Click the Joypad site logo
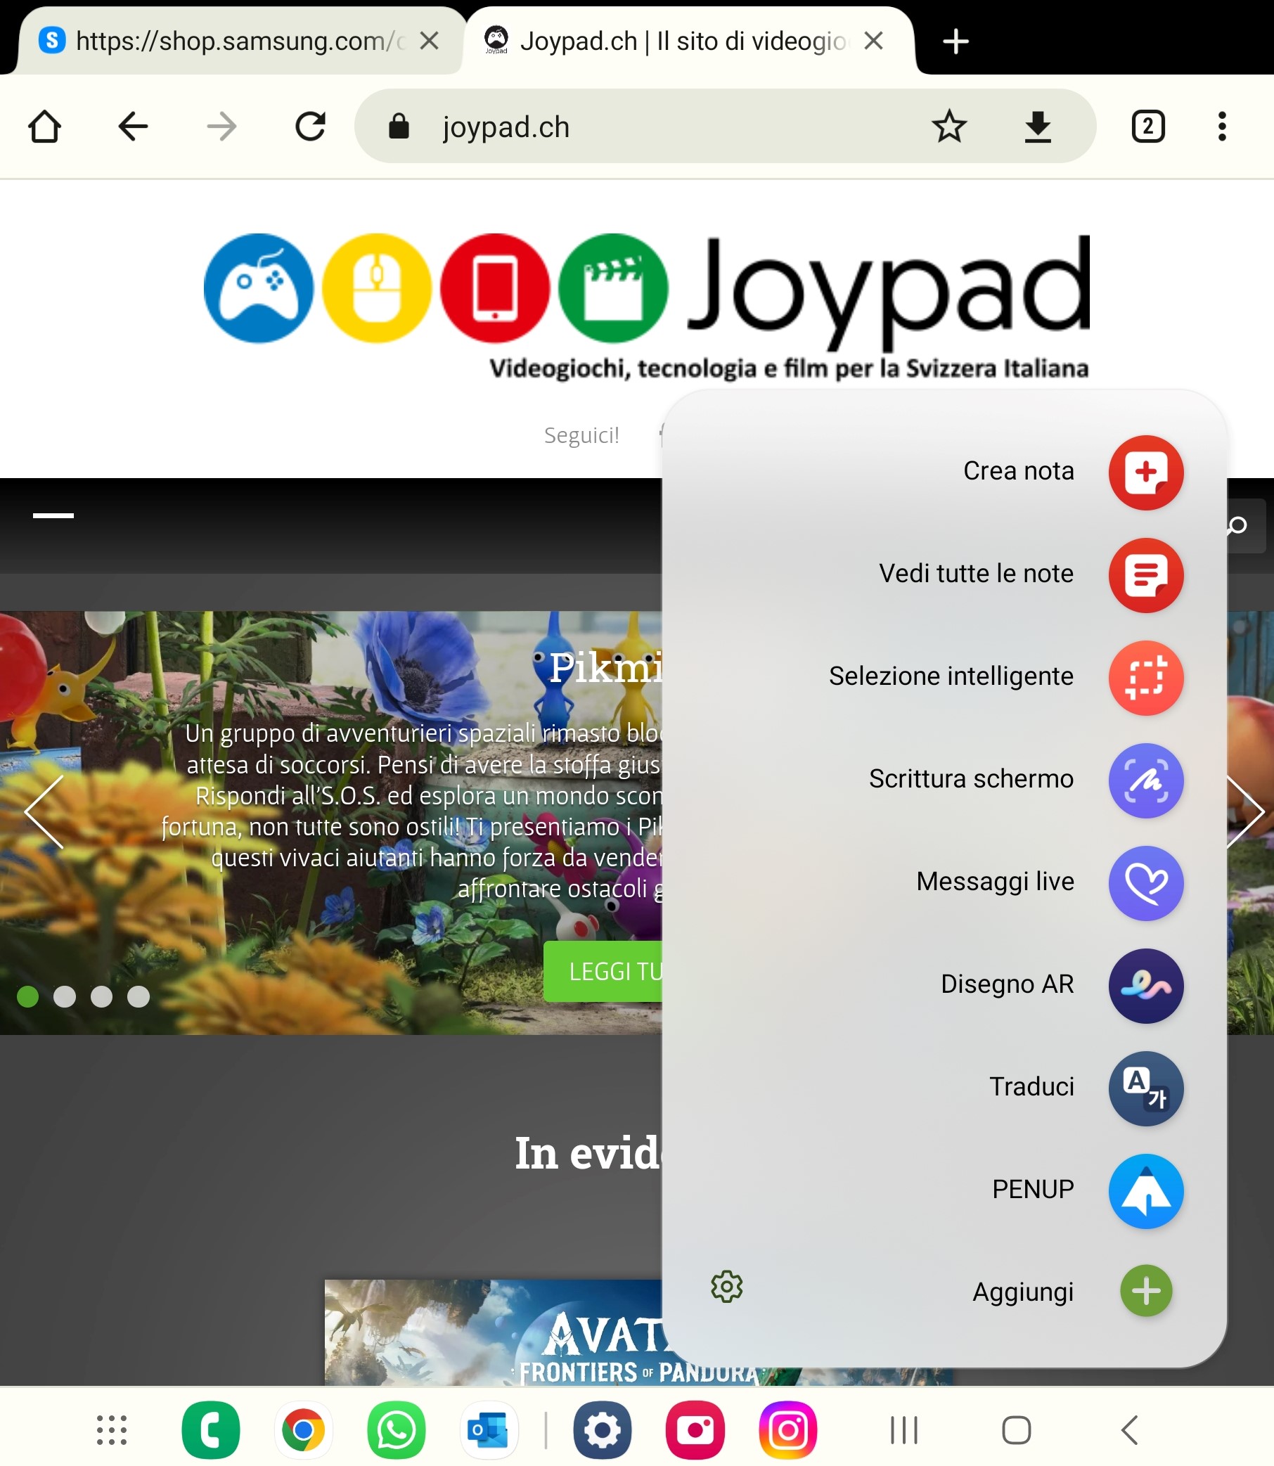This screenshot has width=1274, height=1466. click(x=645, y=307)
